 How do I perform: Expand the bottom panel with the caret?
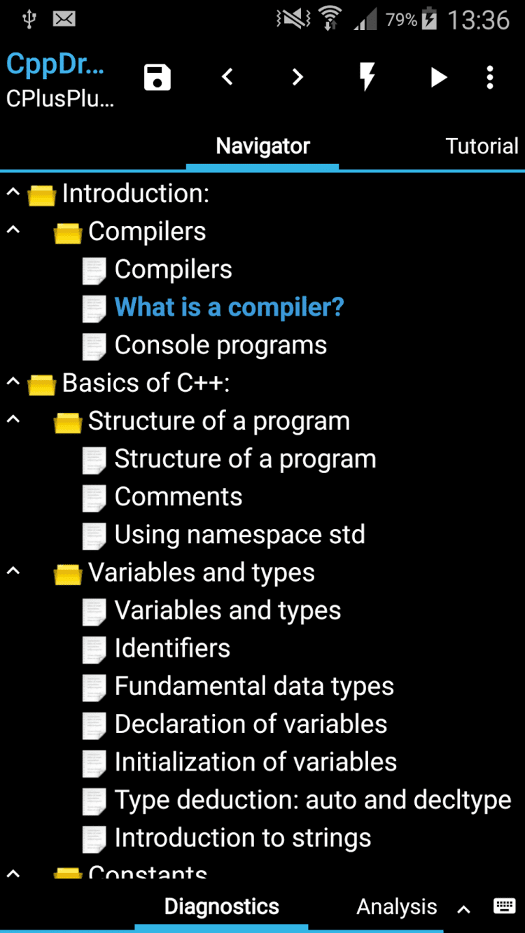pos(463,909)
